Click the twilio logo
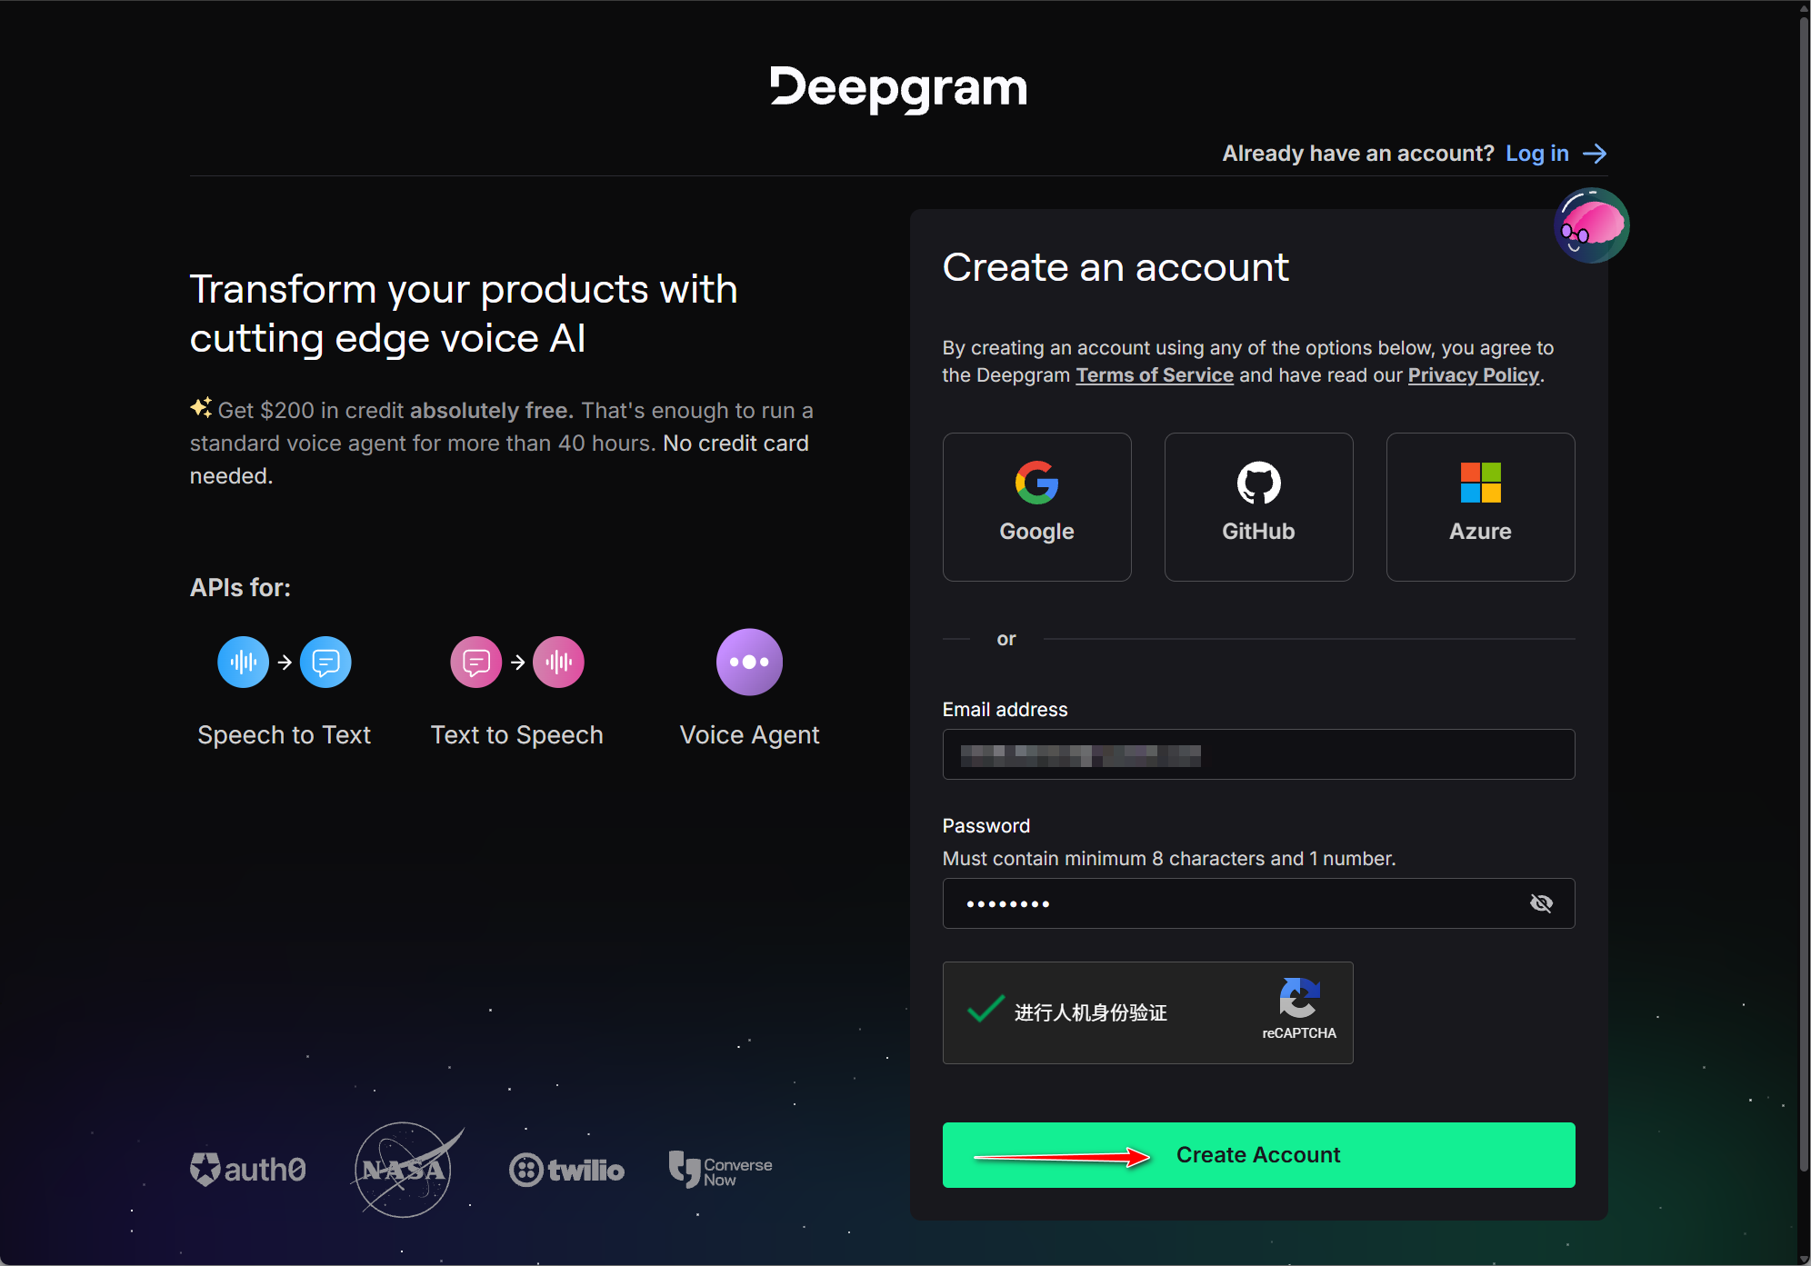Viewport: 1811px width, 1266px height. 566,1170
